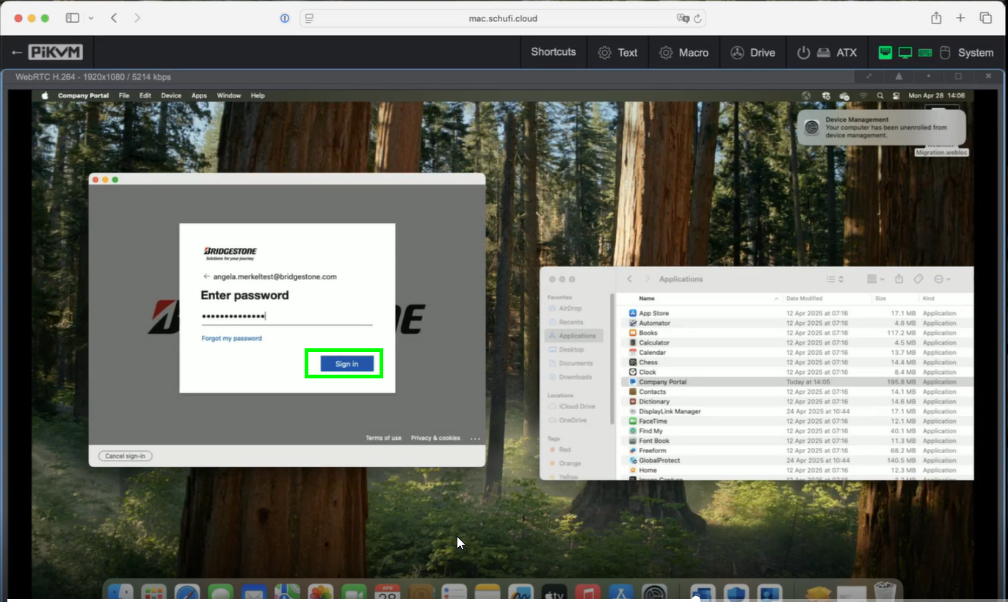1008x602 pixels.
Task: Open the Apps menu in Company Portal
Action: coord(199,95)
